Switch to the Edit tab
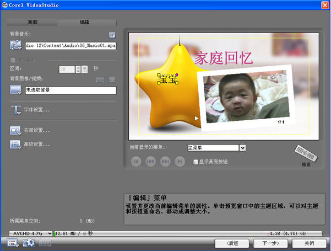This screenshot has width=331, height=251. (84, 22)
